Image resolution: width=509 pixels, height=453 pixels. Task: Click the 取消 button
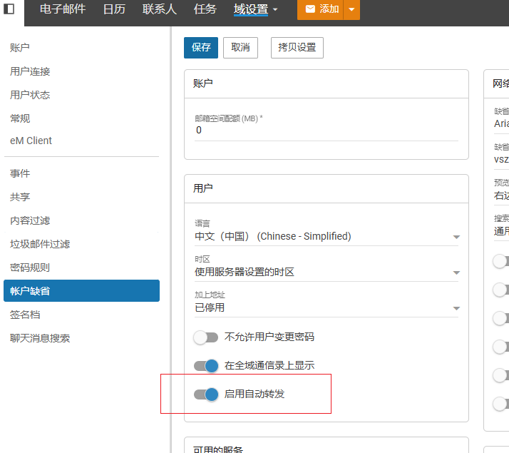coord(240,48)
